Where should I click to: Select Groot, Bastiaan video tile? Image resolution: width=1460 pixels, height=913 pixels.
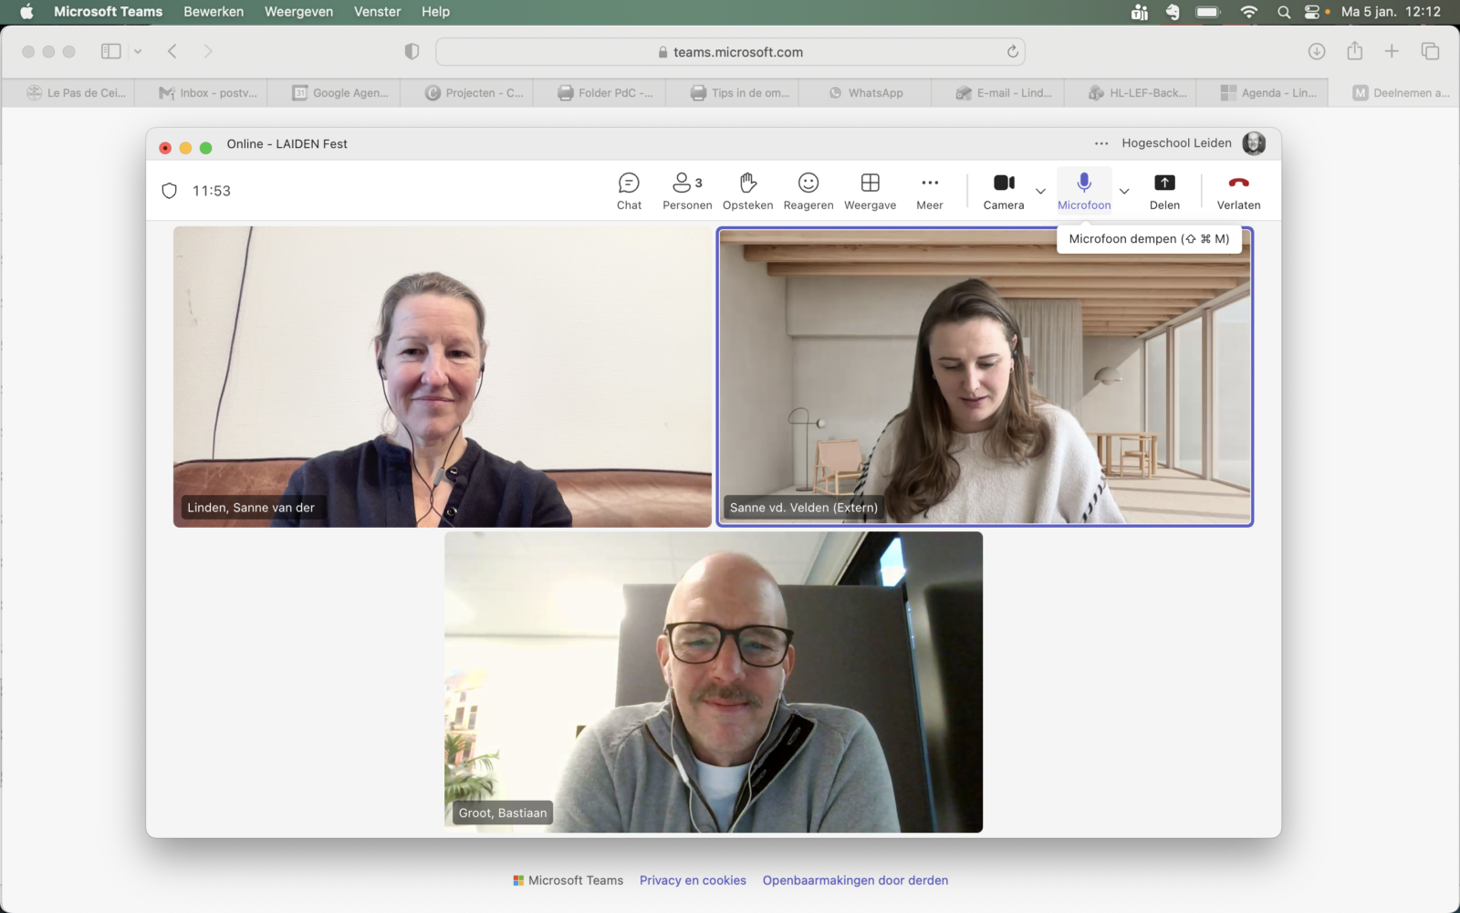(714, 682)
